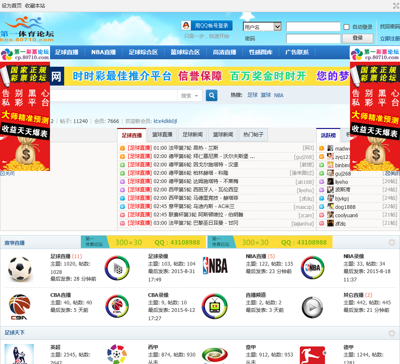400x364 pixels.
Task: Click the password input field
Action: pyautogui.click(x=313, y=38)
